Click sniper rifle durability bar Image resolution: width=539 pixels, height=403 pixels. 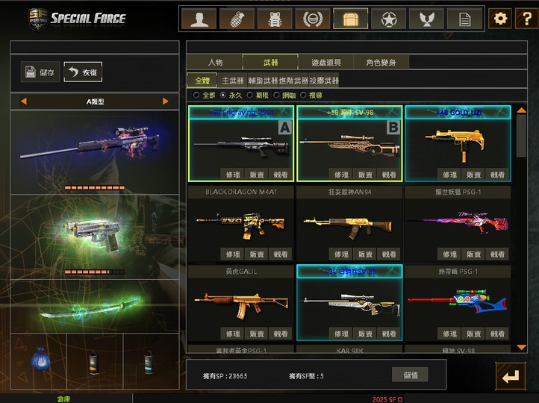pyautogui.click(x=95, y=187)
